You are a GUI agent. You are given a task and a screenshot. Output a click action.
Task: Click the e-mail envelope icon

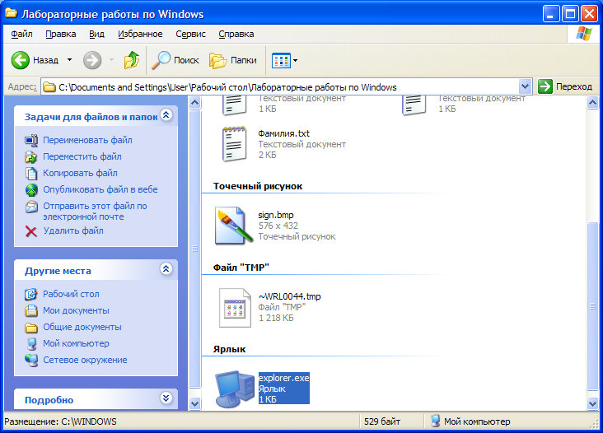[x=31, y=207]
